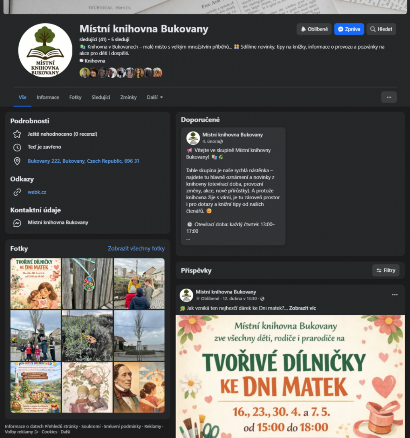410x438 pixels.
Task: Open the Easter egg on fence photo thumbnail
Action: click(87, 283)
